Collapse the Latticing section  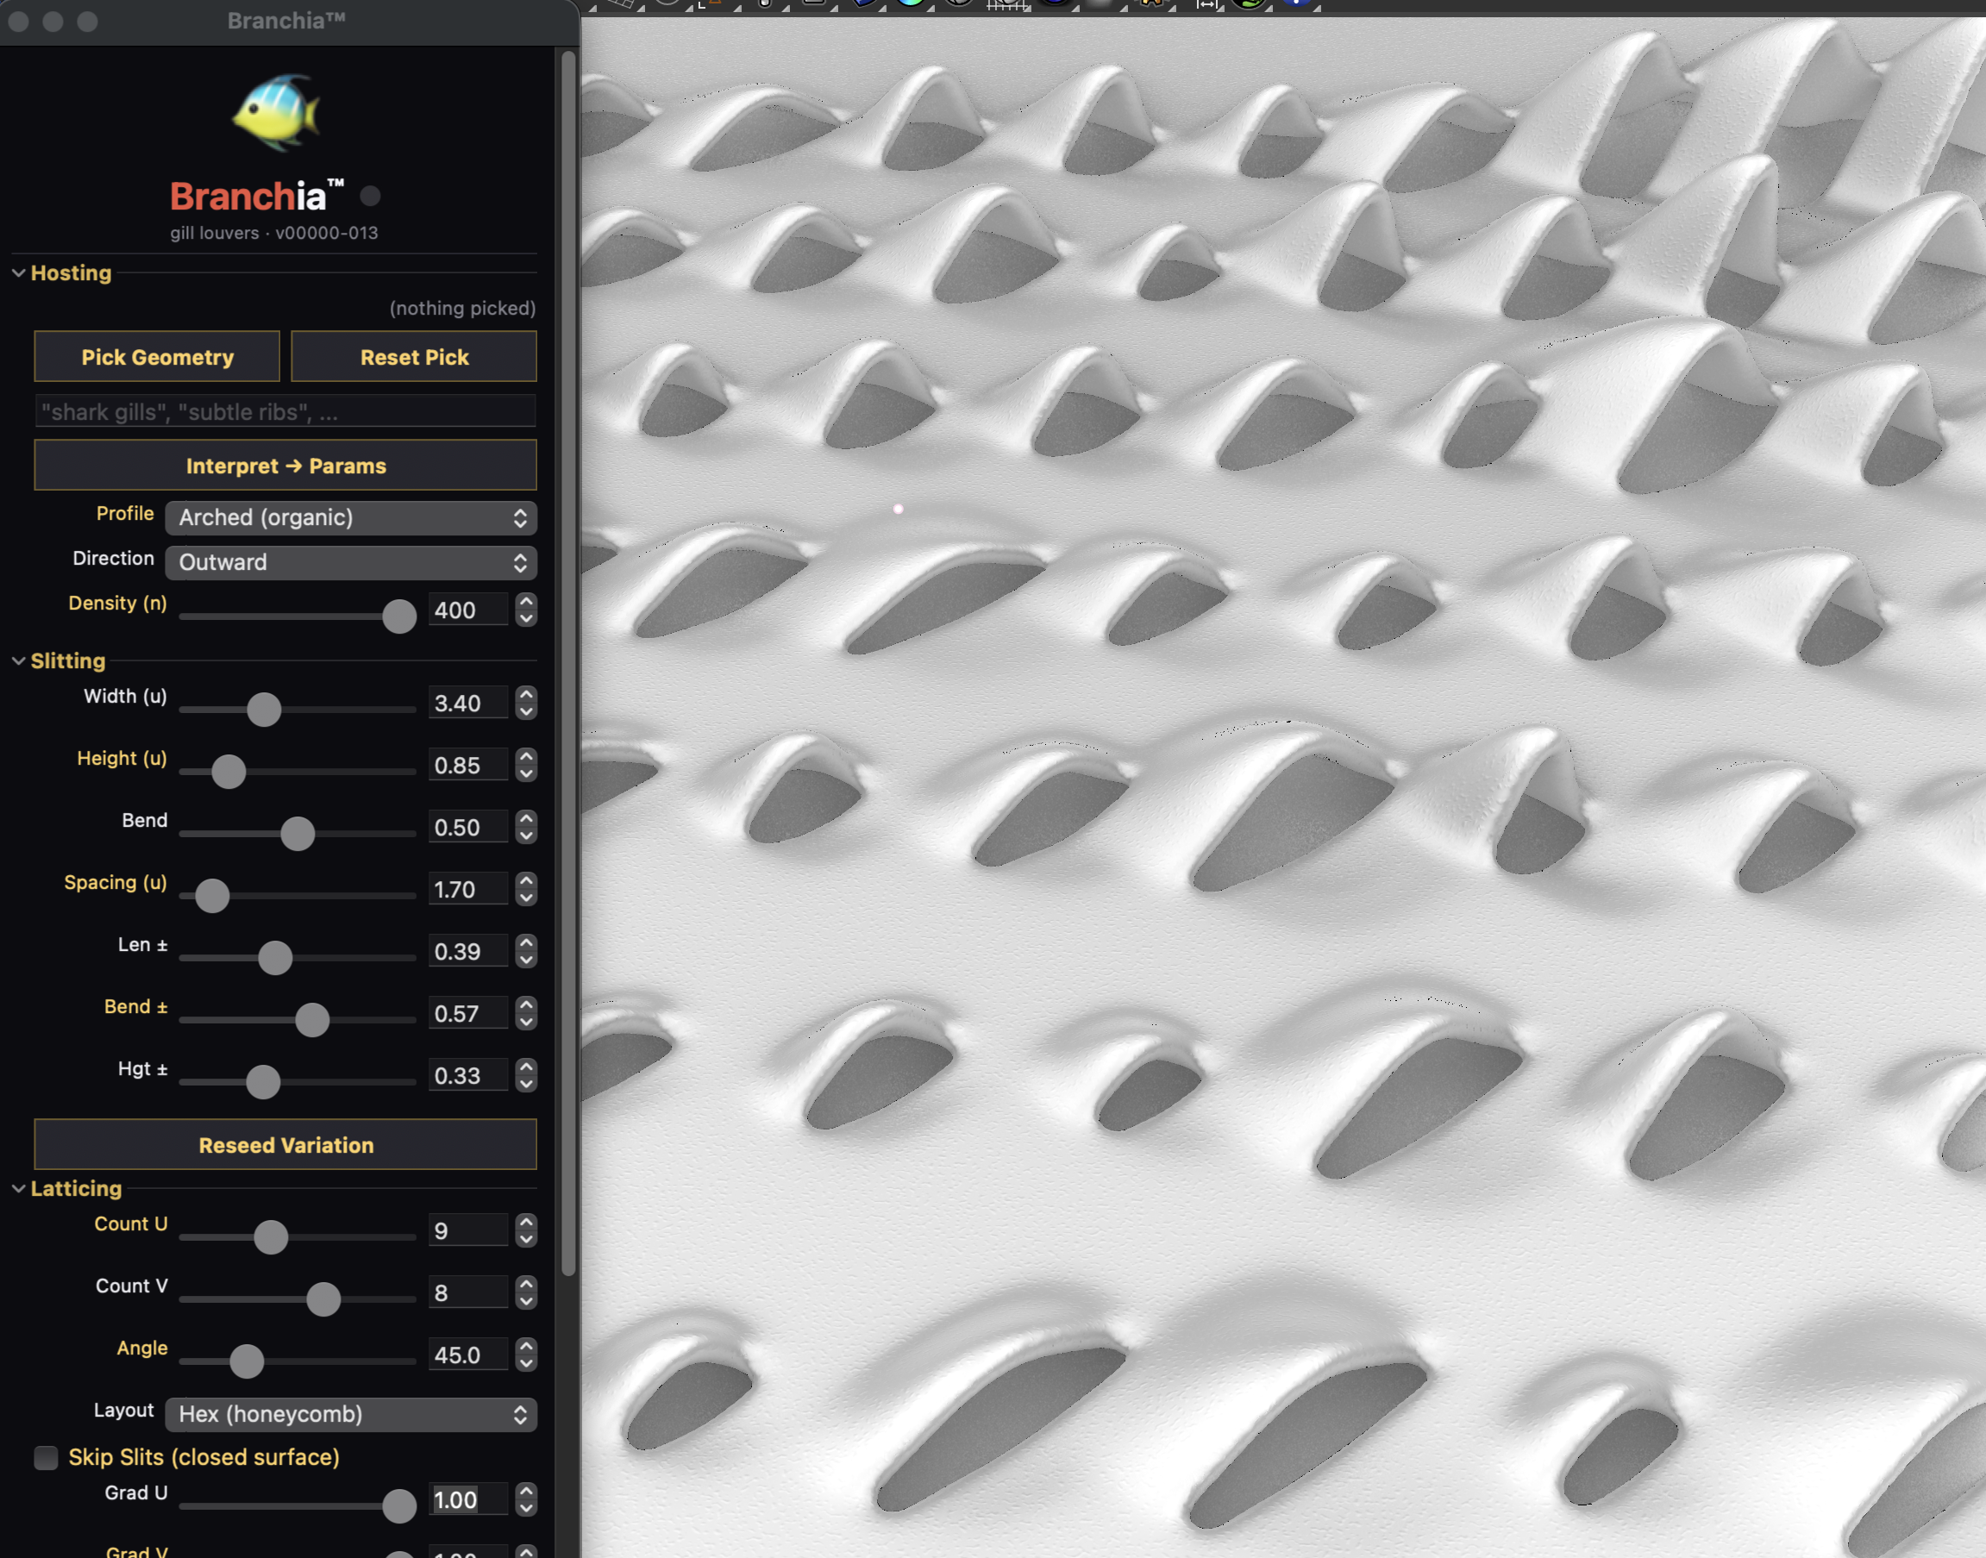tap(18, 1189)
